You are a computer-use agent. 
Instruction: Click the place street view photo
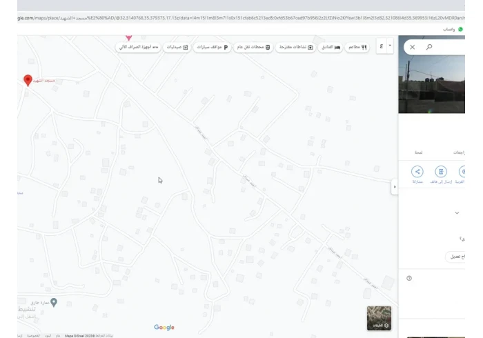point(432,86)
